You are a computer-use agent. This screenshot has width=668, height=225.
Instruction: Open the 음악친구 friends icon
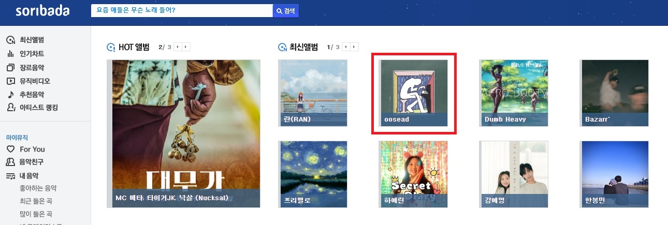pos(10,162)
